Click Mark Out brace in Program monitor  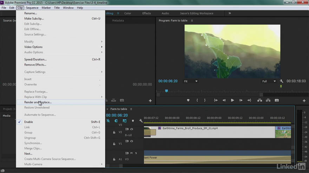click(x=205, y=100)
